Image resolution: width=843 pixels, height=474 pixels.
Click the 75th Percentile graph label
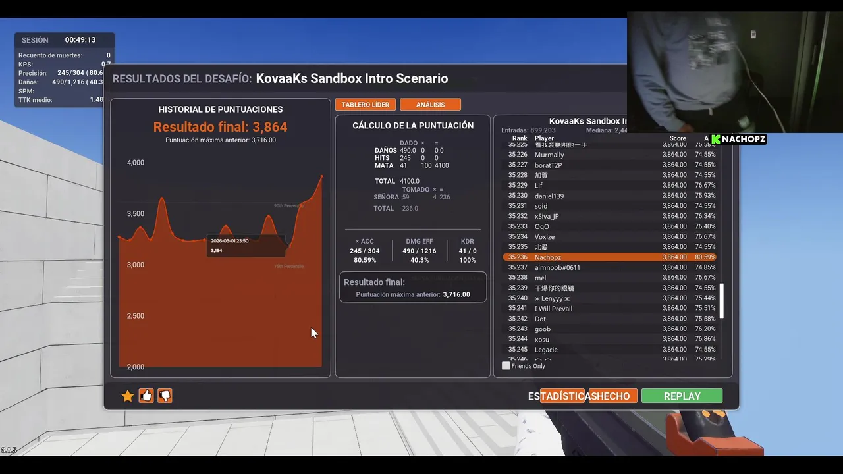click(288, 266)
